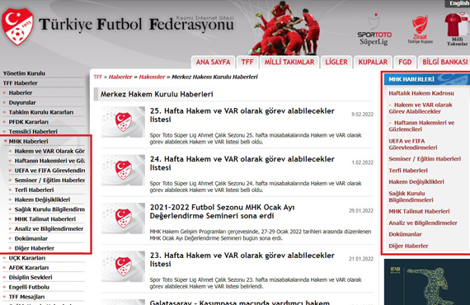The width and height of the screenshot is (470, 305).
Task: Open Analiz ve Bilgilendirmeler right panel link
Action: [x=423, y=223]
